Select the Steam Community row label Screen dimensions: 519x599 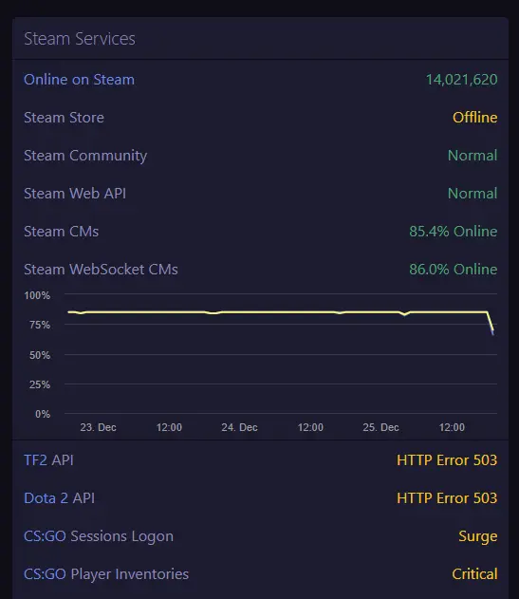coord(85,156)
